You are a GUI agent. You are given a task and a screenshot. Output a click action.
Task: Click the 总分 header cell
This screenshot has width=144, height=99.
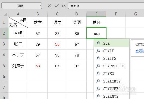point(96,22)
